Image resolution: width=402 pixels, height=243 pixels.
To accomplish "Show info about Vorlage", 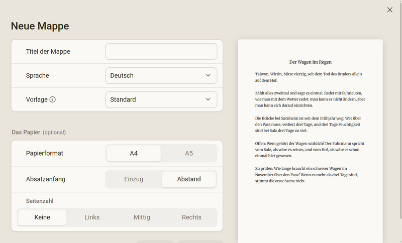I will (53, 99).
